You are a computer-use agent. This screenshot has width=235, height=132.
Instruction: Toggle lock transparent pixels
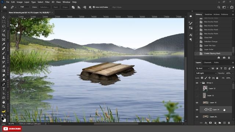pyautogui.click(x=202, y=78)
